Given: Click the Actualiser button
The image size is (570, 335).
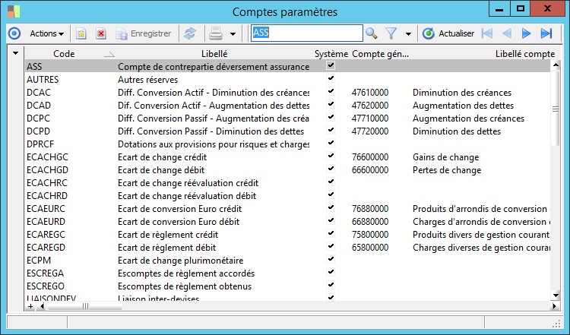Looking at the screenshot, I should [x=448, y=33].
